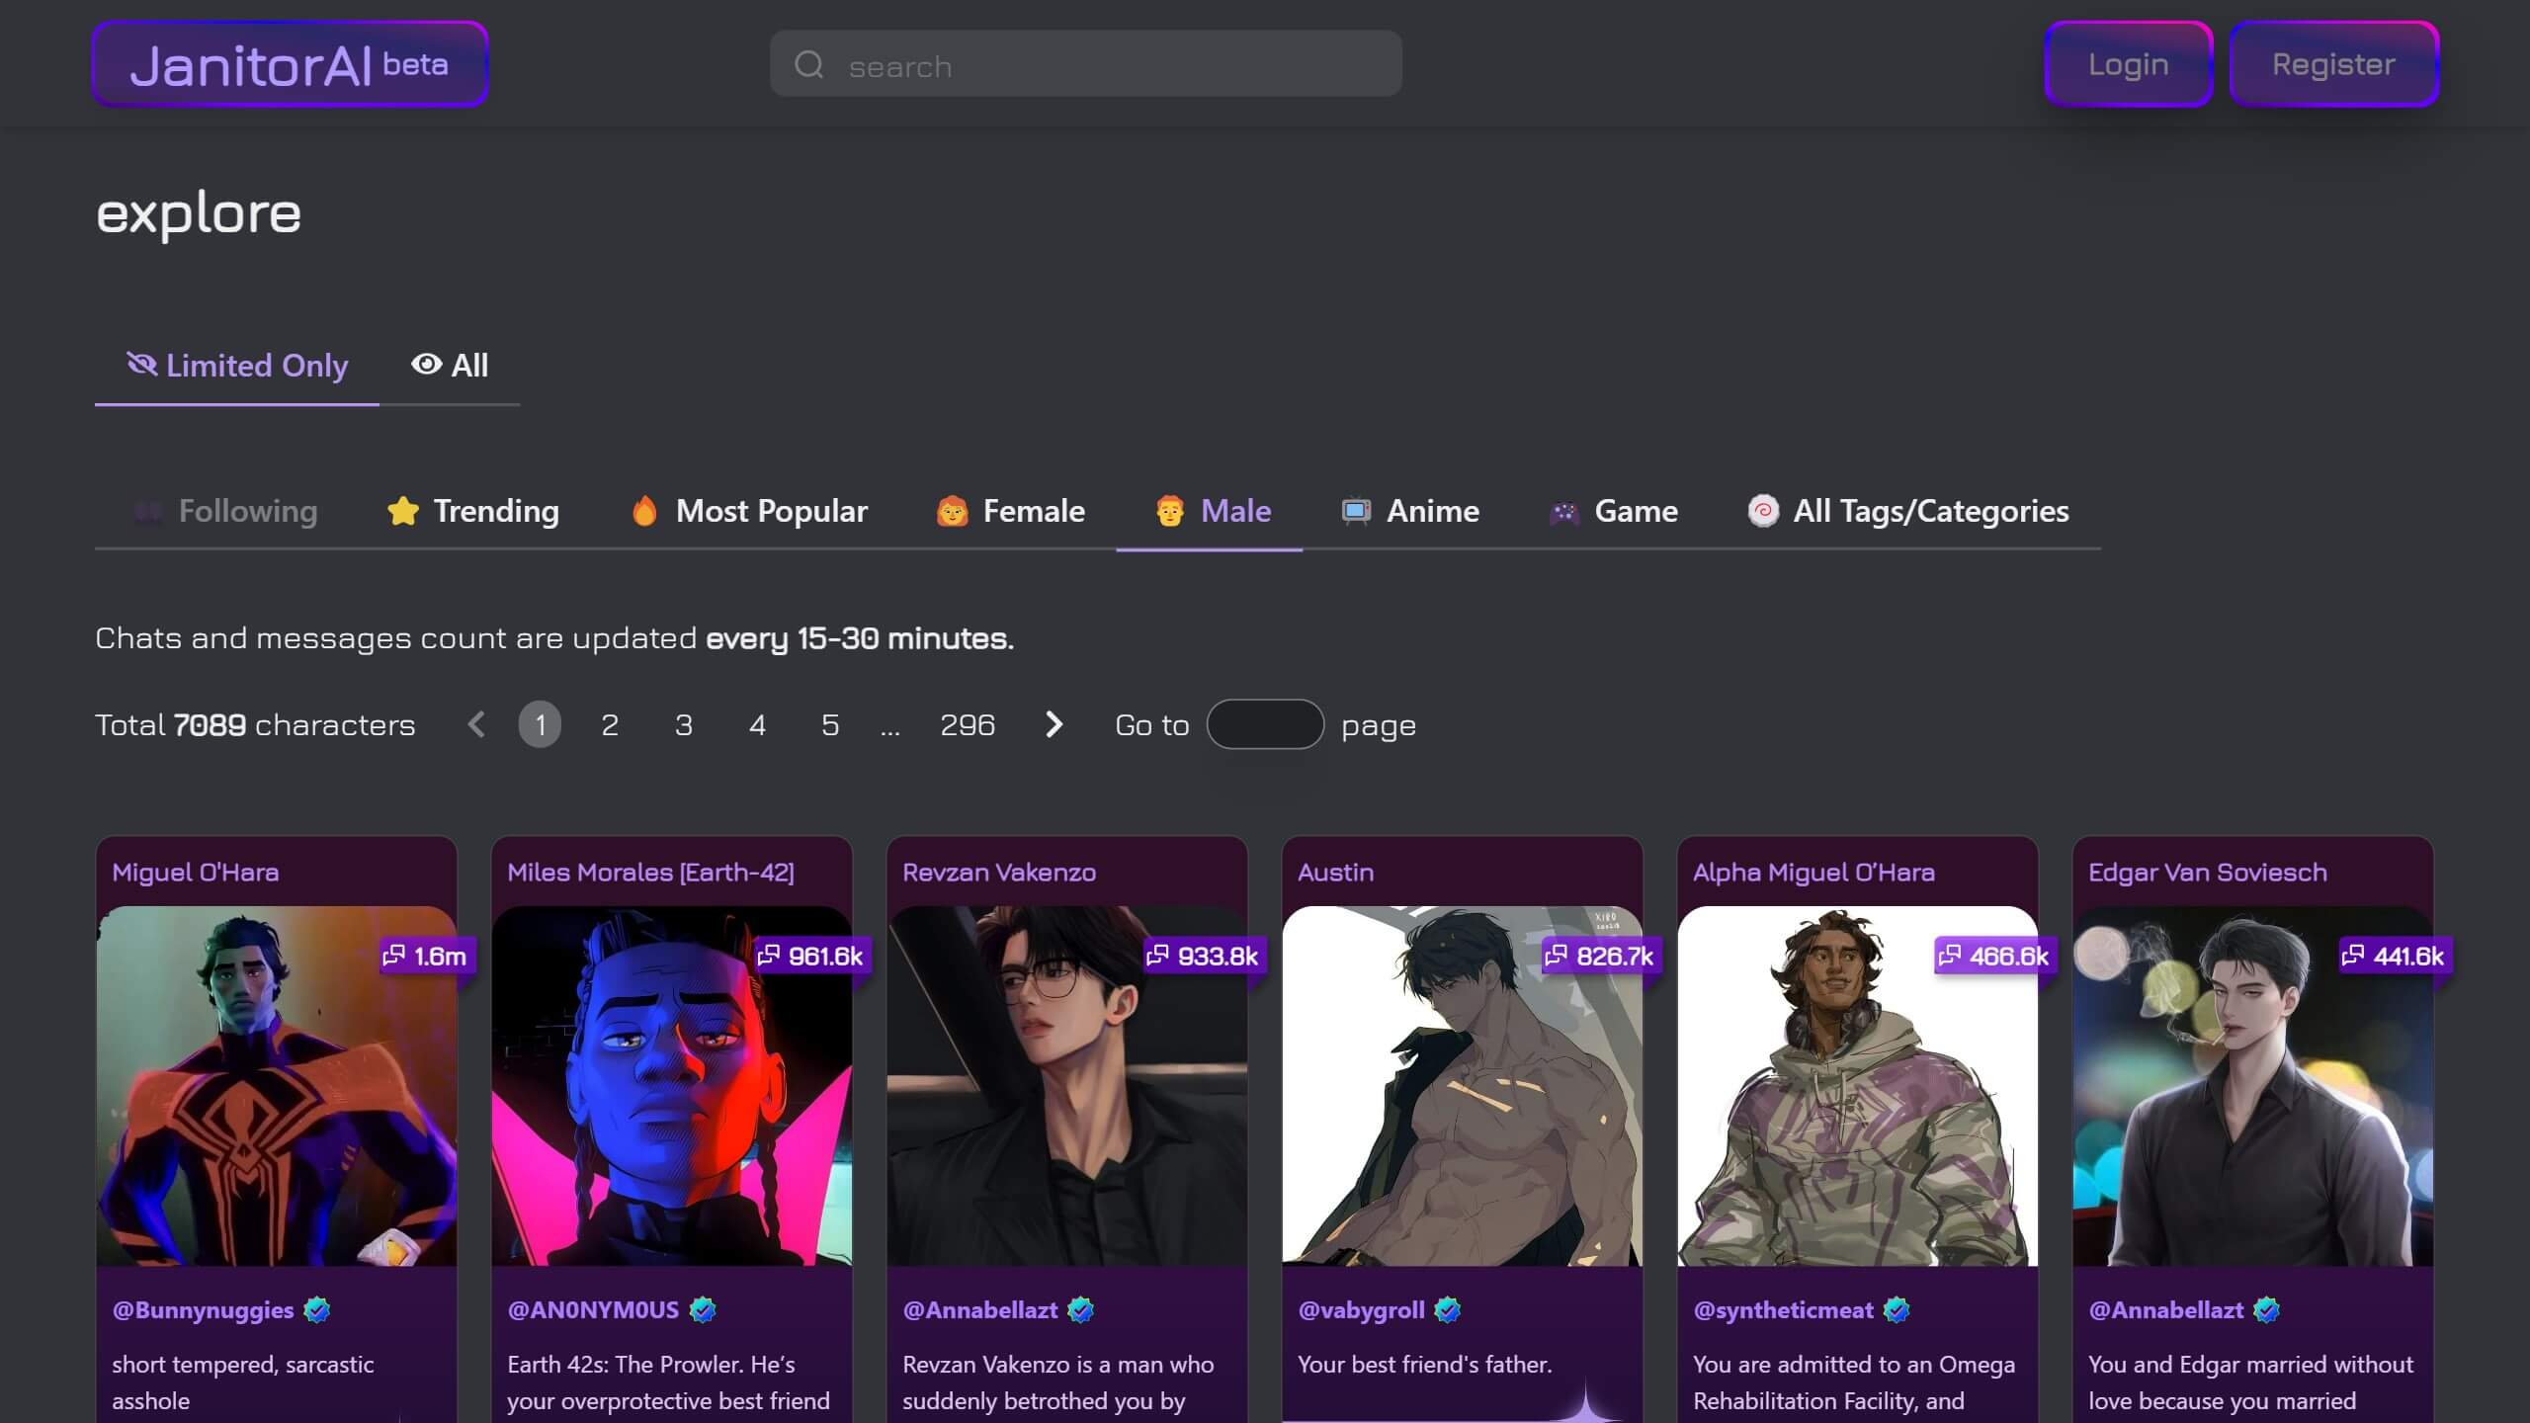Open Miles Morales [Earth-42] character thumbnail

click(x=672, y=1087)
